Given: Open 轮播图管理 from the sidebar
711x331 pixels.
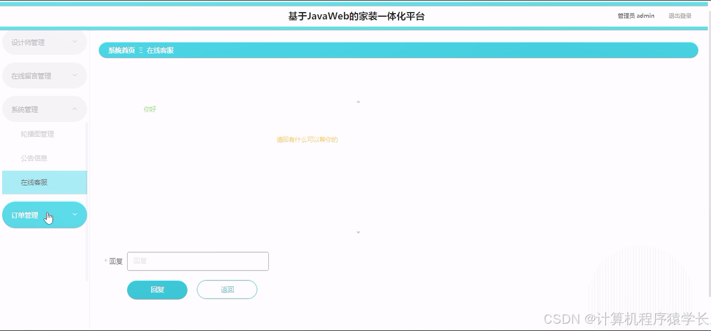Looking at the screenshot, I should pos(37,134).
